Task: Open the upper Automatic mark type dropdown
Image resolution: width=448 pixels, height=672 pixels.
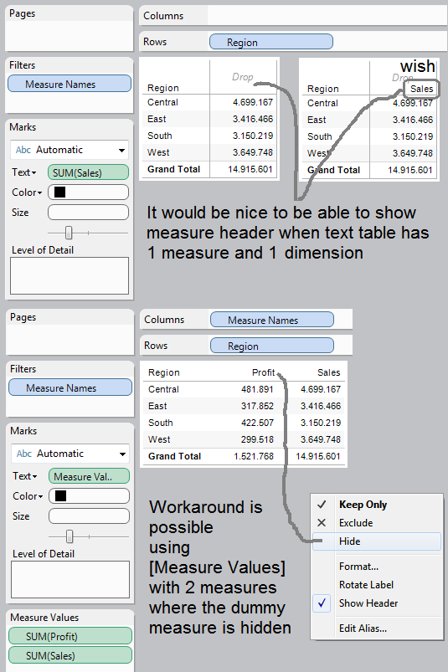Action: point(121,150)
